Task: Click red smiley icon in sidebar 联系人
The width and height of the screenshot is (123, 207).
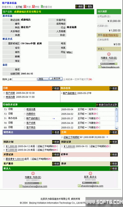Action: pos(109,54)
